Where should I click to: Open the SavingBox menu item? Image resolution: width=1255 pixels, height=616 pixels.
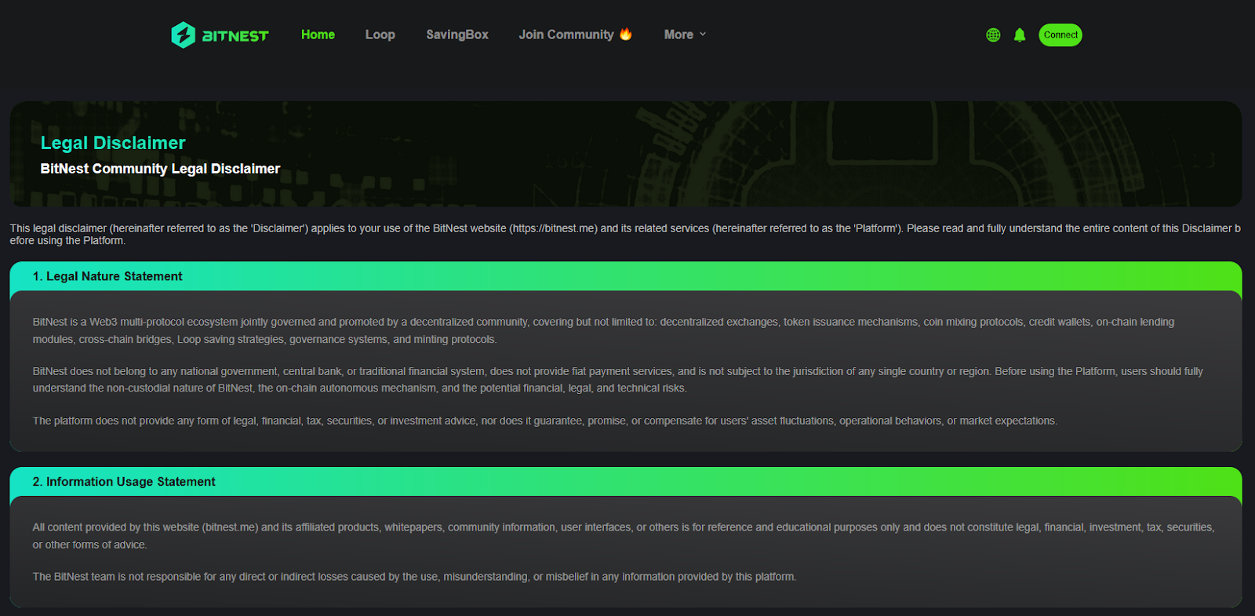coord(457,35)
